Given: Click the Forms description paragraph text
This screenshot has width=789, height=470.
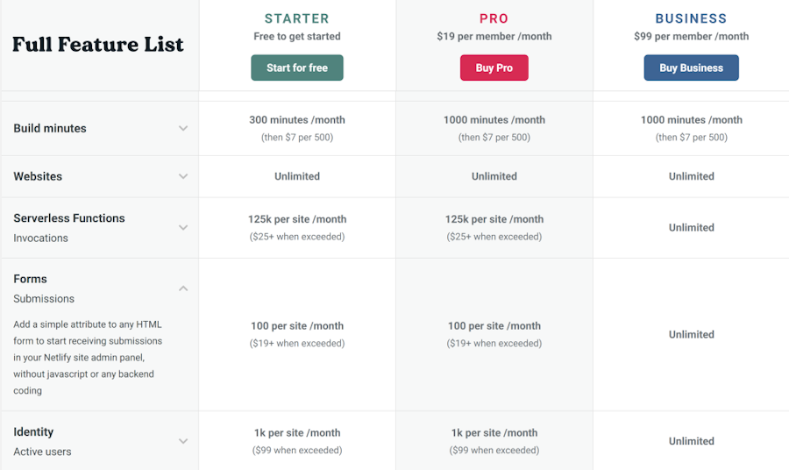Looking at the screenshot, I should point(88,357).
